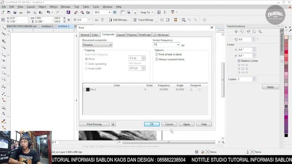Open Document overprints Preserve dropdown
The image size is (292, 164).
97,45
